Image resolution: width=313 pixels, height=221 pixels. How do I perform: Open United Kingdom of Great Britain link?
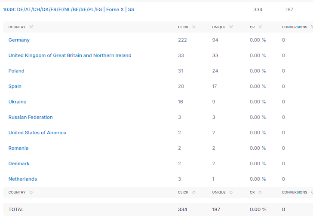click(x=70, y=55)
